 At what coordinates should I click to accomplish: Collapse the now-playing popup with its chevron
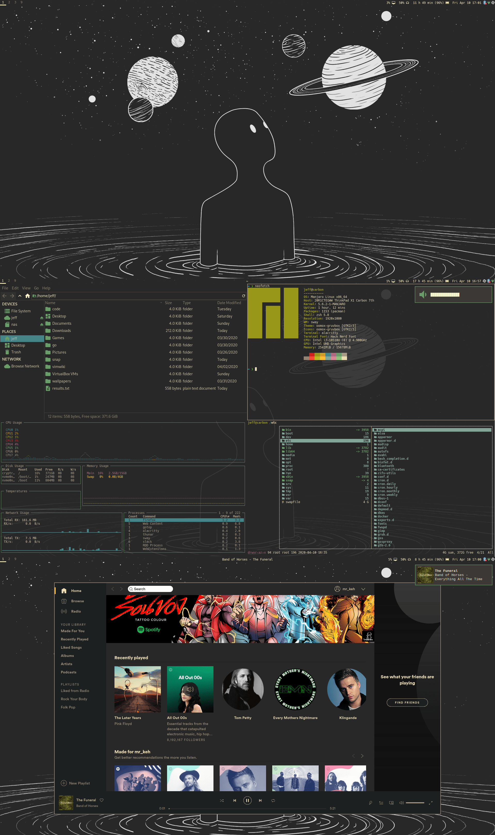pyautogui.click(x=364, y=589)
